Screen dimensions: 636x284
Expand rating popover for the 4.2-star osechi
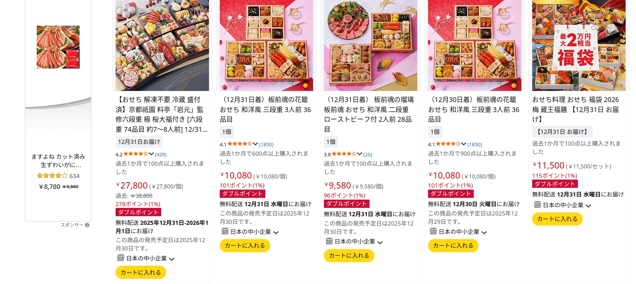click(x=151, y=154)
